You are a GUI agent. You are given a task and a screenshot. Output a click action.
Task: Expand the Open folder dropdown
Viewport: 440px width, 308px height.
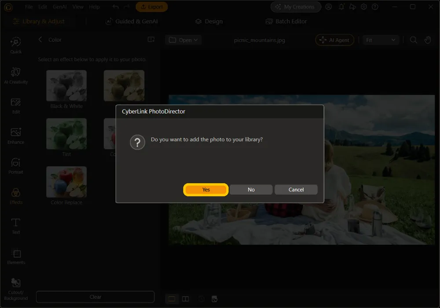pyautogui.click(x=183, y=40)
